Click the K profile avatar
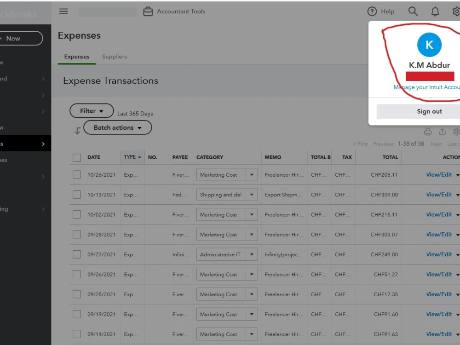Image resolution: width=460 pixels, height=345 pixels. coord(429,45)
